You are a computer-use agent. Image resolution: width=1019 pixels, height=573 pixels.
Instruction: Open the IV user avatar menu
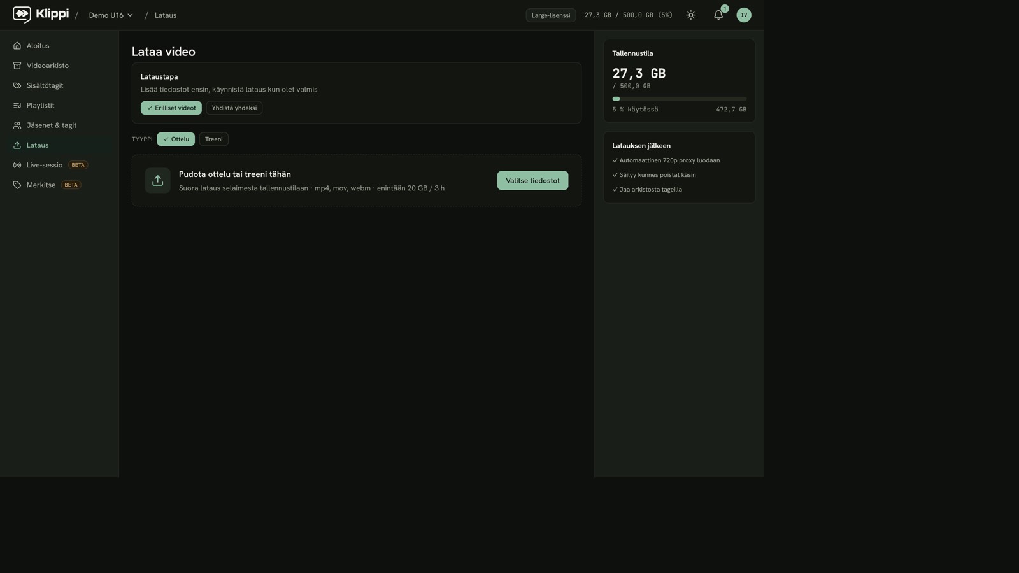[744, 15]
